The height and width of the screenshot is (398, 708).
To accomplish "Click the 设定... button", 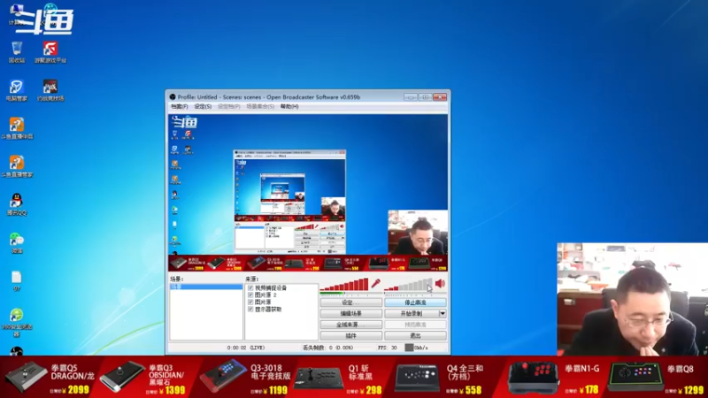I will pyautogui.click(x=350, y=302).
